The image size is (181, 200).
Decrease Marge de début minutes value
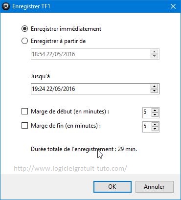[x=155, y=115]
